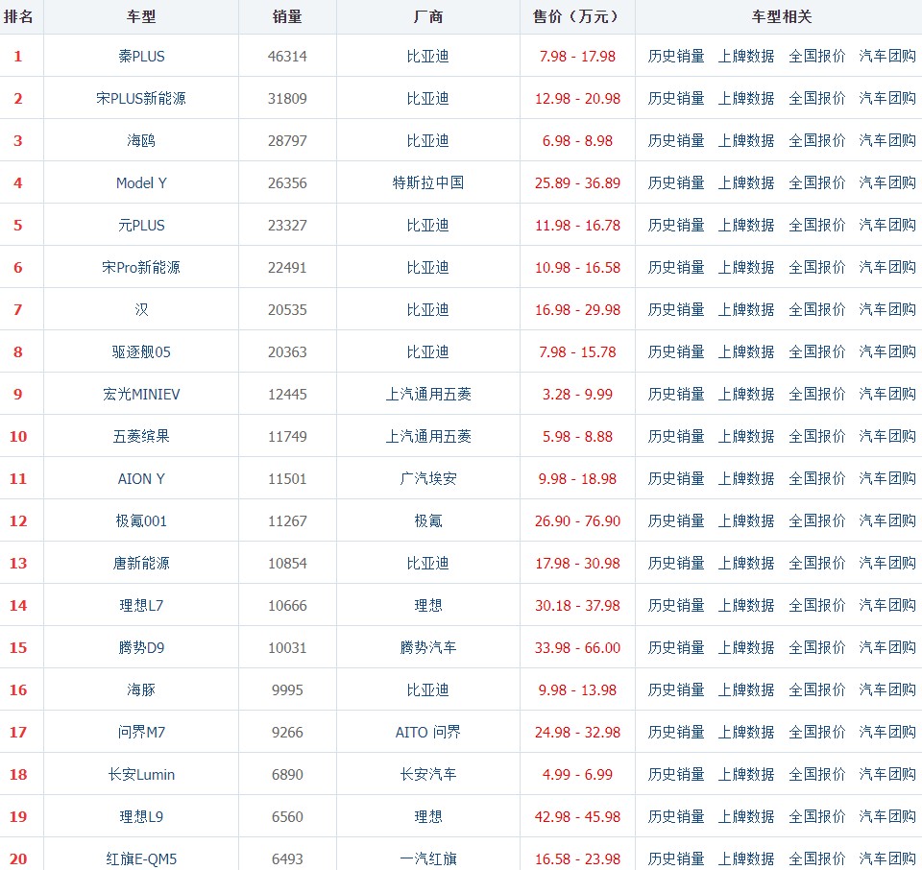Click the 元PLUS model link
This screenshot has height=870, width=922.
[141, 226]
